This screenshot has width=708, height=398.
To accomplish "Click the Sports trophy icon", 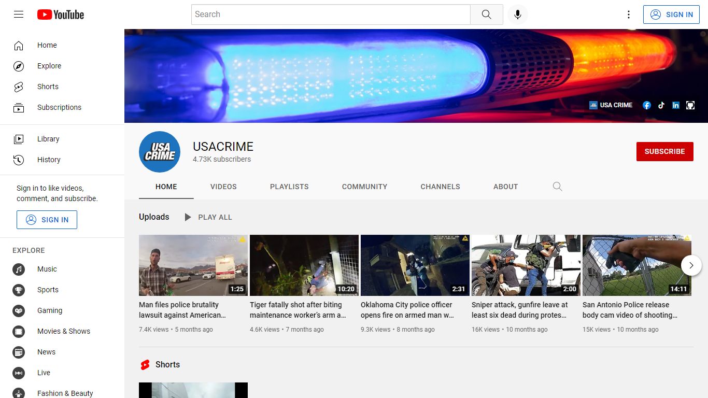I will pyautogui.click(x=19, y=290).
